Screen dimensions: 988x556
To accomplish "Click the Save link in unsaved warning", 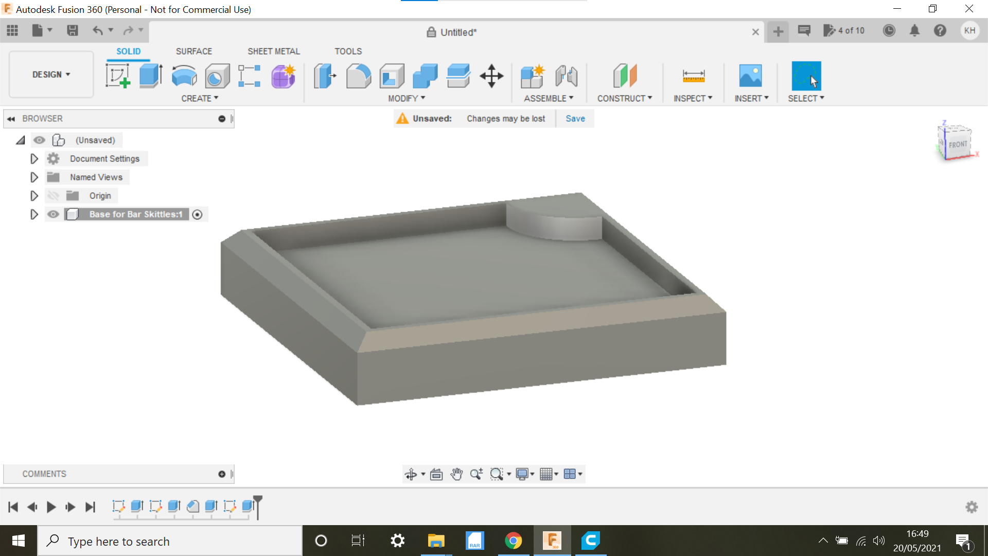I will click(x=575, y=118).
